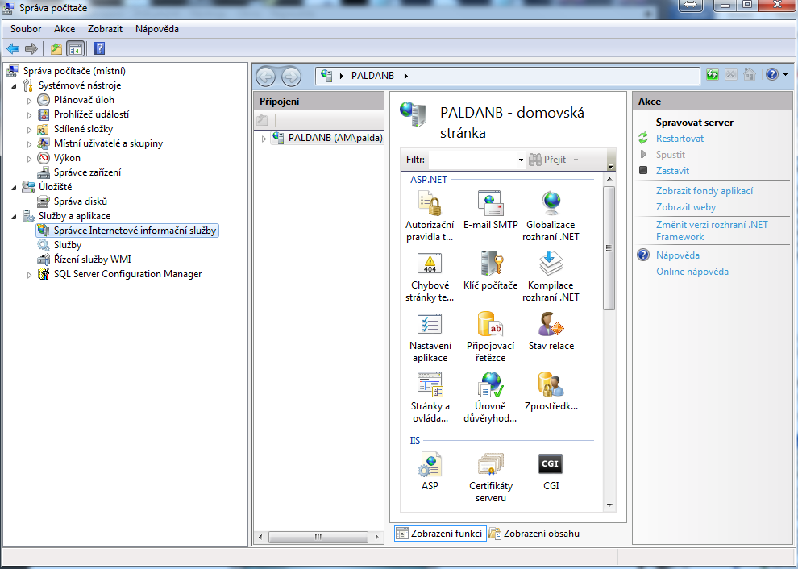The width and height of the screenshot is (798, 569).
Task: Select Správce zařízení tree item
Action: pos(88,172)
